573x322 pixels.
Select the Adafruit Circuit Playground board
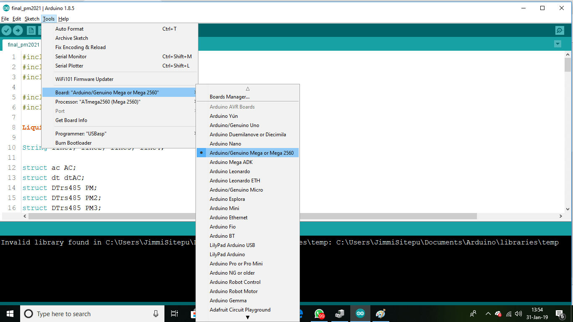click(247, 310)
